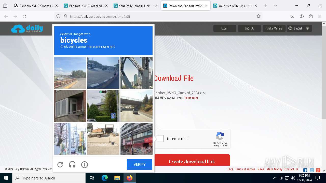Select captcha tile with steel bridge truss

137,73
